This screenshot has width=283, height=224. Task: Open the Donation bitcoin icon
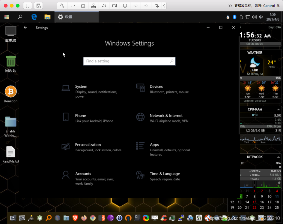[x=11, y=94]
